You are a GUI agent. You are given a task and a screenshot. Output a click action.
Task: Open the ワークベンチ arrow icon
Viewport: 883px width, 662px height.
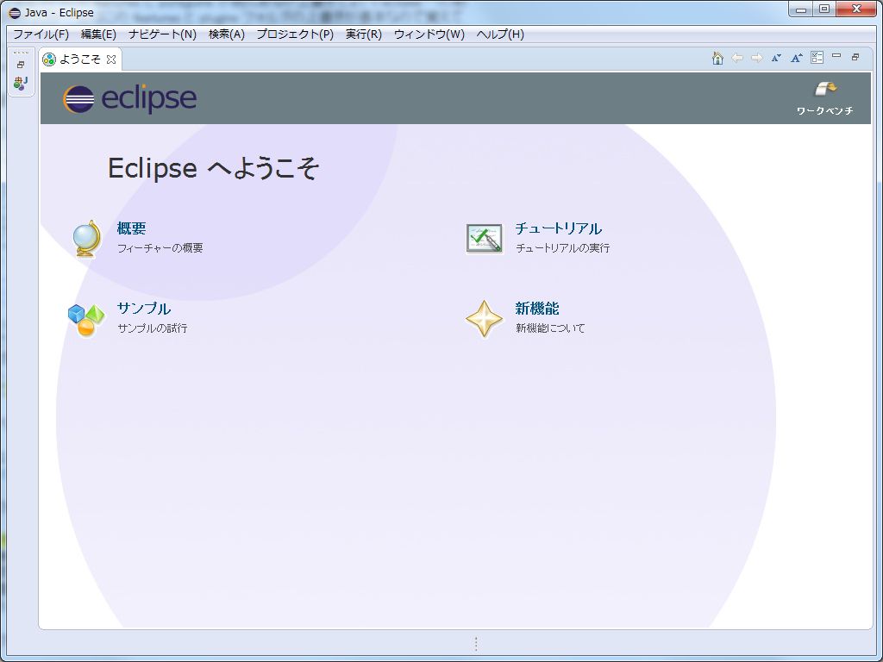[825, 89]
